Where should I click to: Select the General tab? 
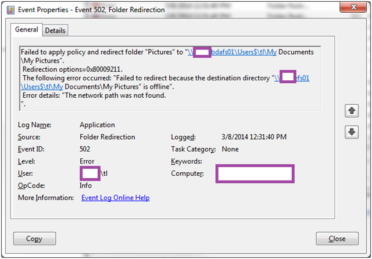(x=27, y=30)
